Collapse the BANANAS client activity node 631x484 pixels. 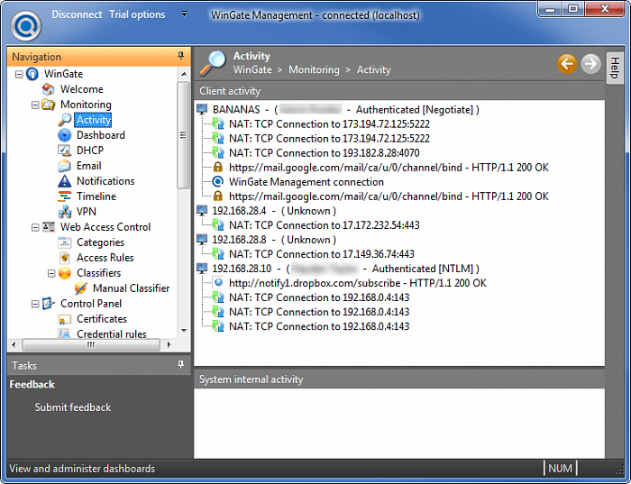(202, 110)
